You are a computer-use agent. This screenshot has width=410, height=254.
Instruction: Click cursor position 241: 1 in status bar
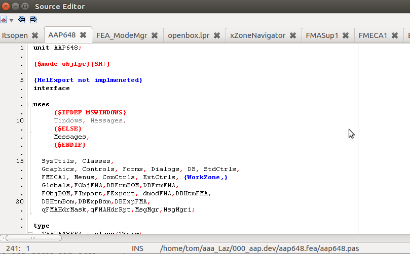click(x=18, y=248)
